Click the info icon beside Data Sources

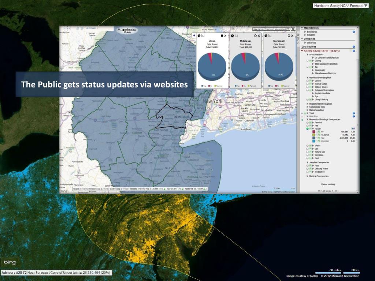354,47
